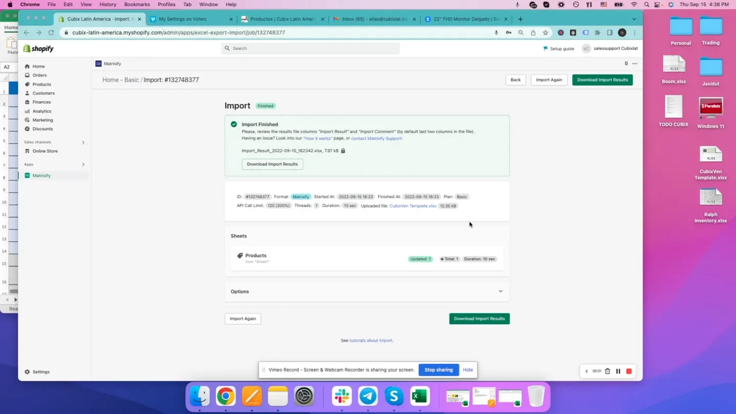
Task: Open Online Store sales channel
Action: (45, 151)
